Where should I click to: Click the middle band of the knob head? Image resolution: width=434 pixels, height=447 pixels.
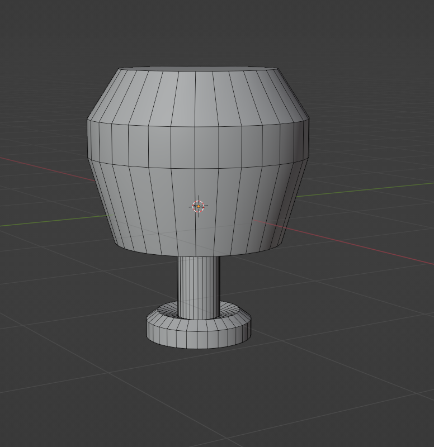(198, 147)
